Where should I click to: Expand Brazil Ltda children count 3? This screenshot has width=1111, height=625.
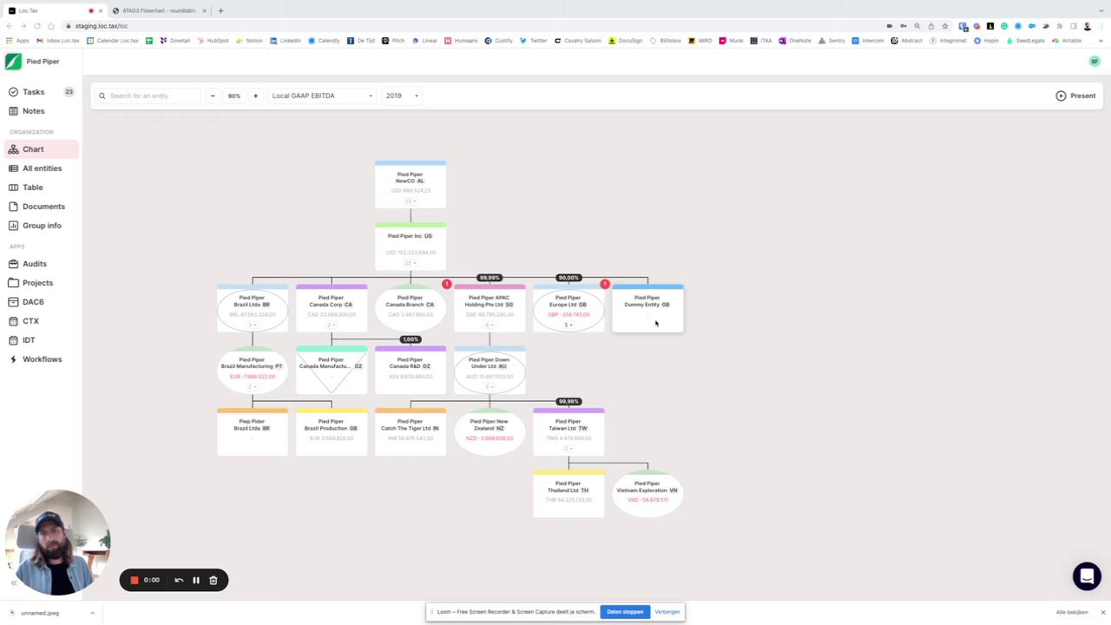coord(252,325)
